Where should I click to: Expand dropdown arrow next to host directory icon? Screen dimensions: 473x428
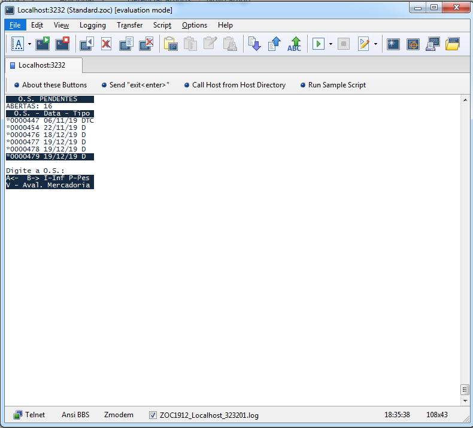29,44
